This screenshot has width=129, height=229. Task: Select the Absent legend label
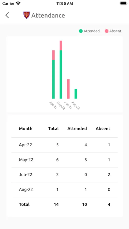pyautogui.click(x=115, y=31)
